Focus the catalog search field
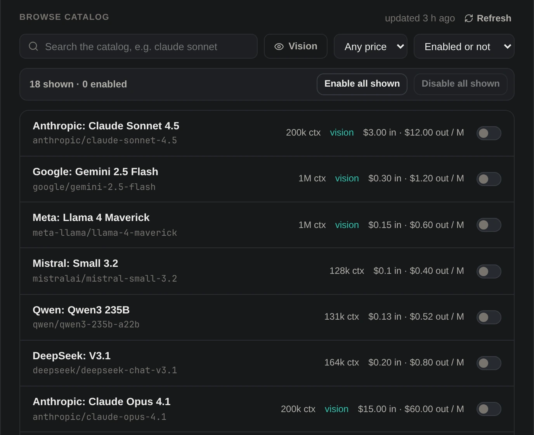Viewport: 534px width, 435px height. coord(139,47)
